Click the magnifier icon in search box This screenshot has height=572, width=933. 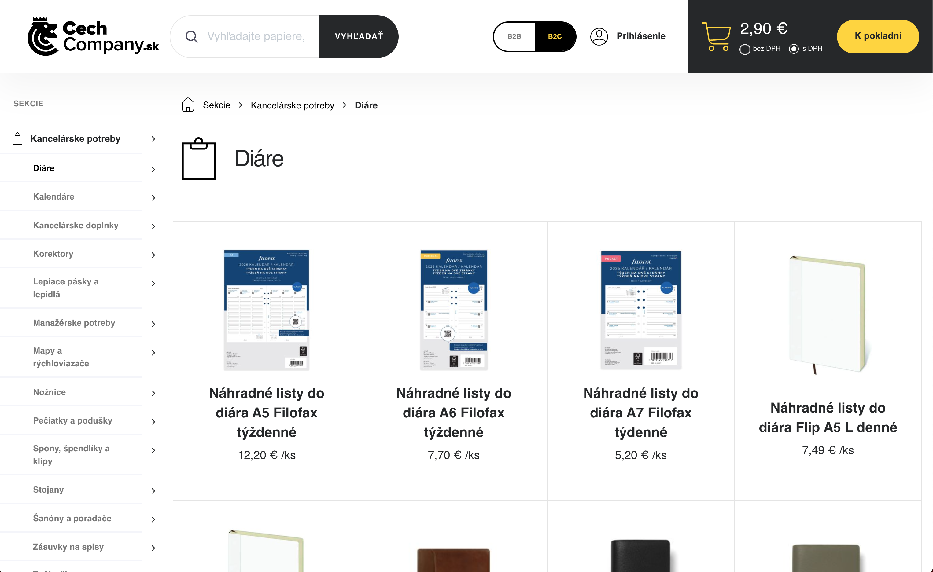click(192, 37)
